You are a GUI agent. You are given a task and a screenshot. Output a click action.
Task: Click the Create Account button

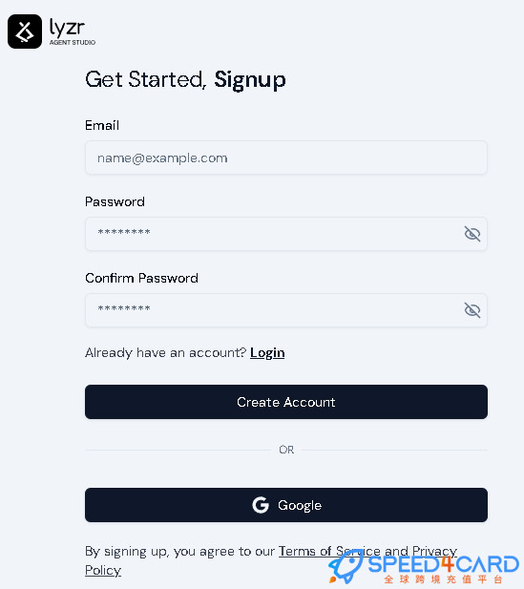pyautogui.click(x=286, y=402)
